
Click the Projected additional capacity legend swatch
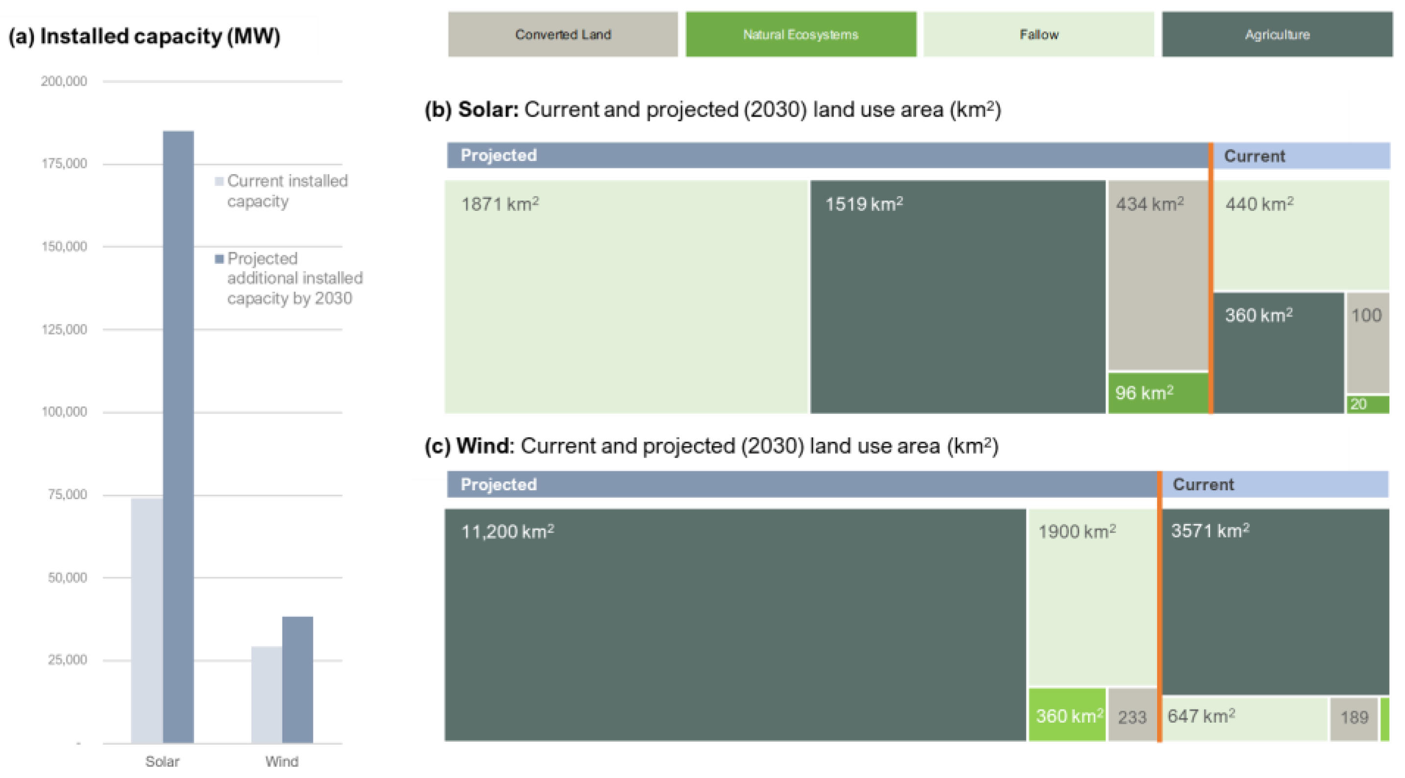pyautogui.click(x=219, y=259)
